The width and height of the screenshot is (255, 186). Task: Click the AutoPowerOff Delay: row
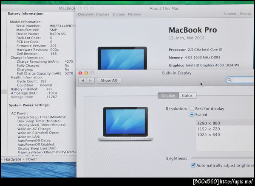(x=34, y=141)
